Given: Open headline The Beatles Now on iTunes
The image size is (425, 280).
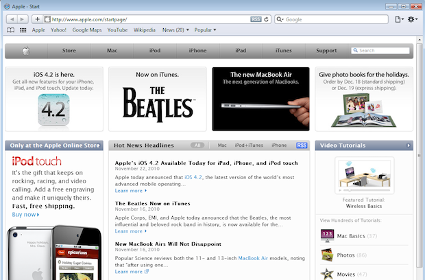Looking at the screenshot, I should 153,204.
